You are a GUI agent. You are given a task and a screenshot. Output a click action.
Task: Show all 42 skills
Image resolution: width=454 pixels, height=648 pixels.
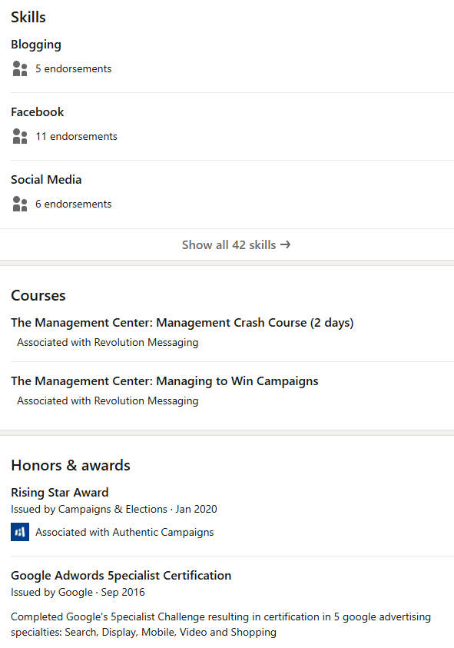[x=236, y=244]
